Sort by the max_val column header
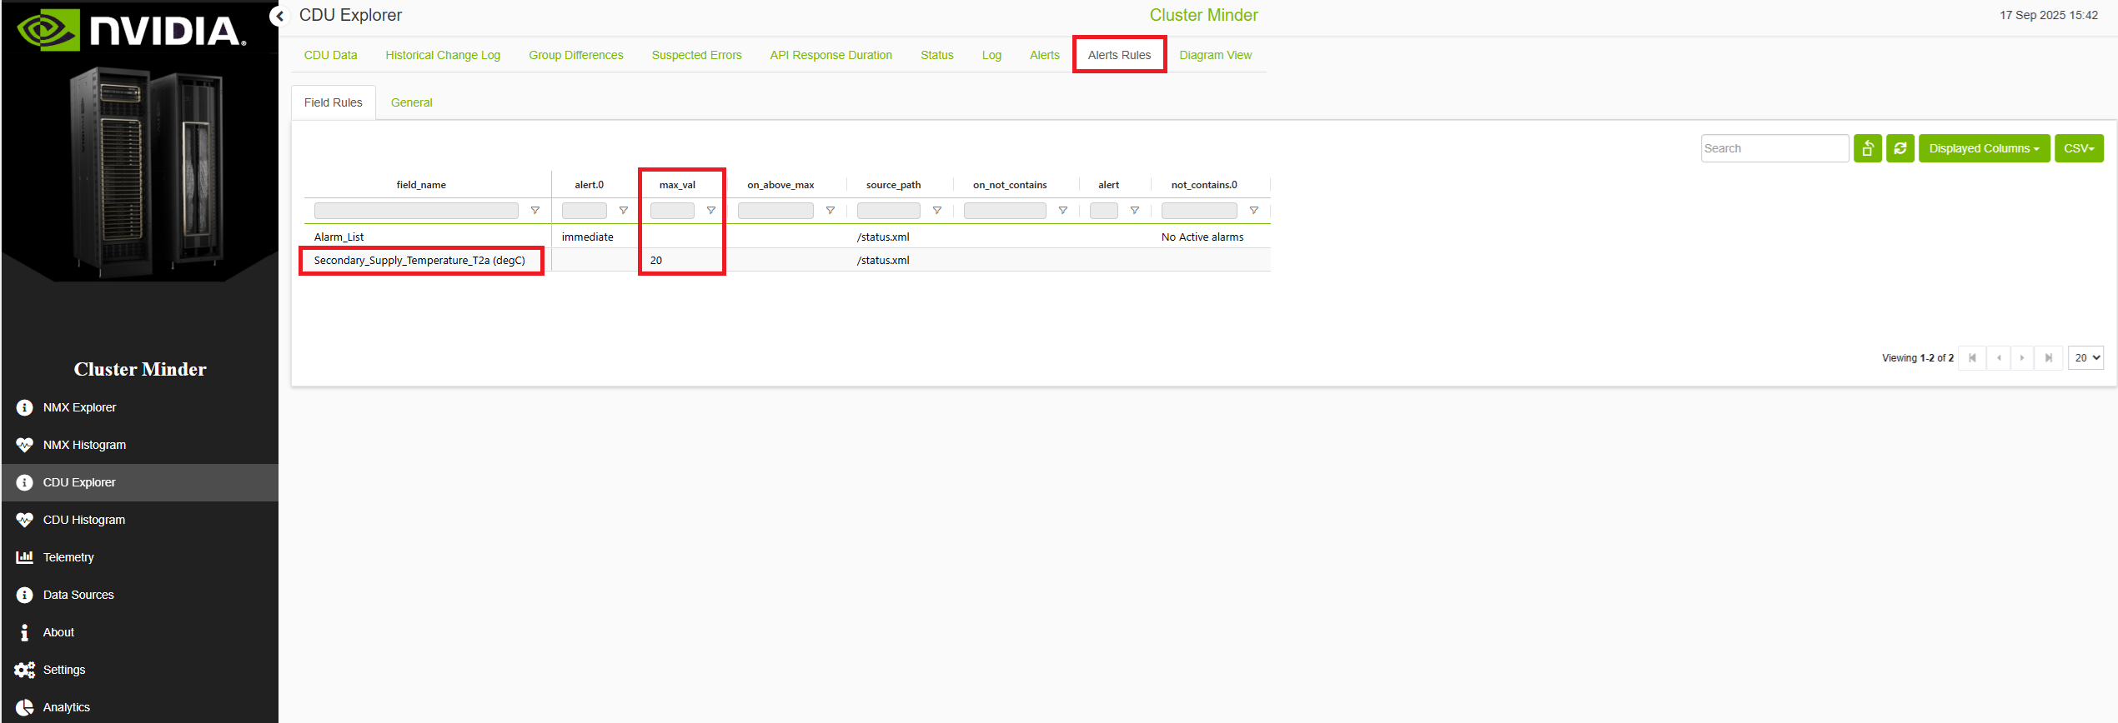2118x723 pixels. click(x=677, y=185)
